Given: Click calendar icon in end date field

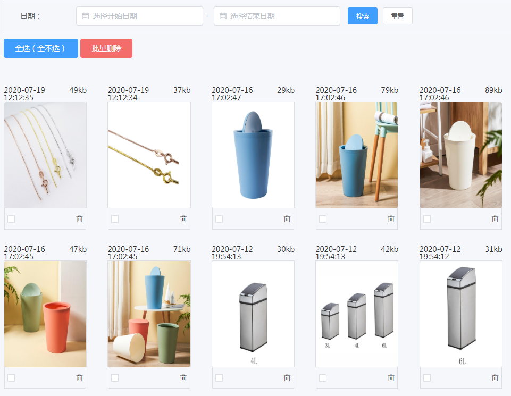Looking at the screenshot, I should coord(223,16).
